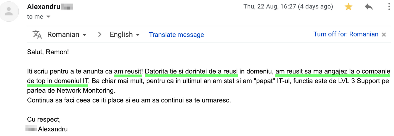This screenshot has width=394, height=136.
Task: Toggle the yellow star on this email
Action: (x=348, y=7)
